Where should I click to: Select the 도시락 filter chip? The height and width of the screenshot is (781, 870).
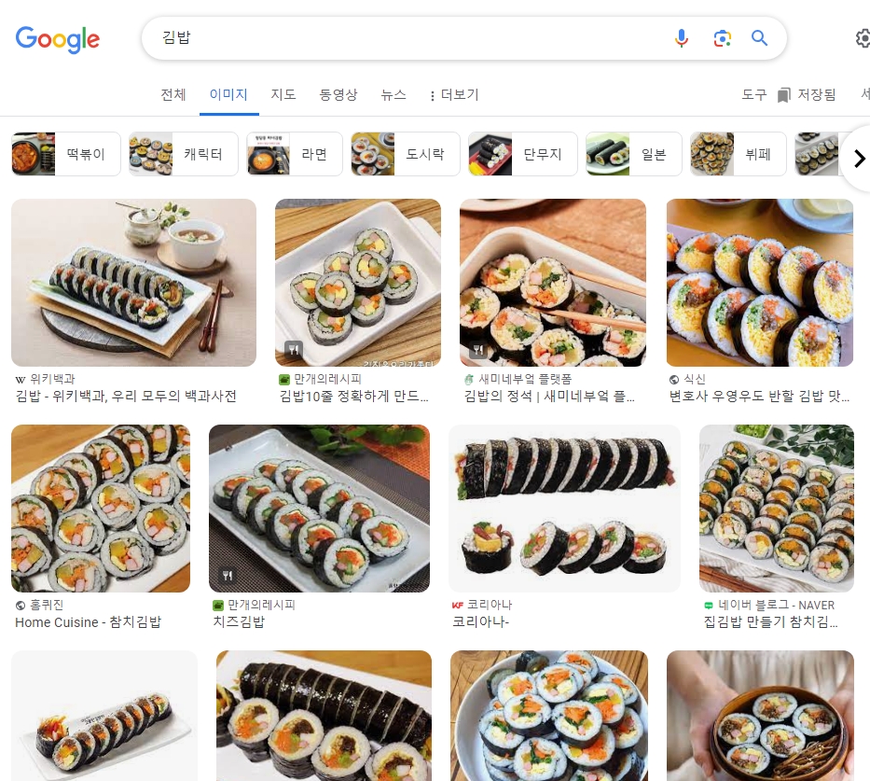coord(405,153)
